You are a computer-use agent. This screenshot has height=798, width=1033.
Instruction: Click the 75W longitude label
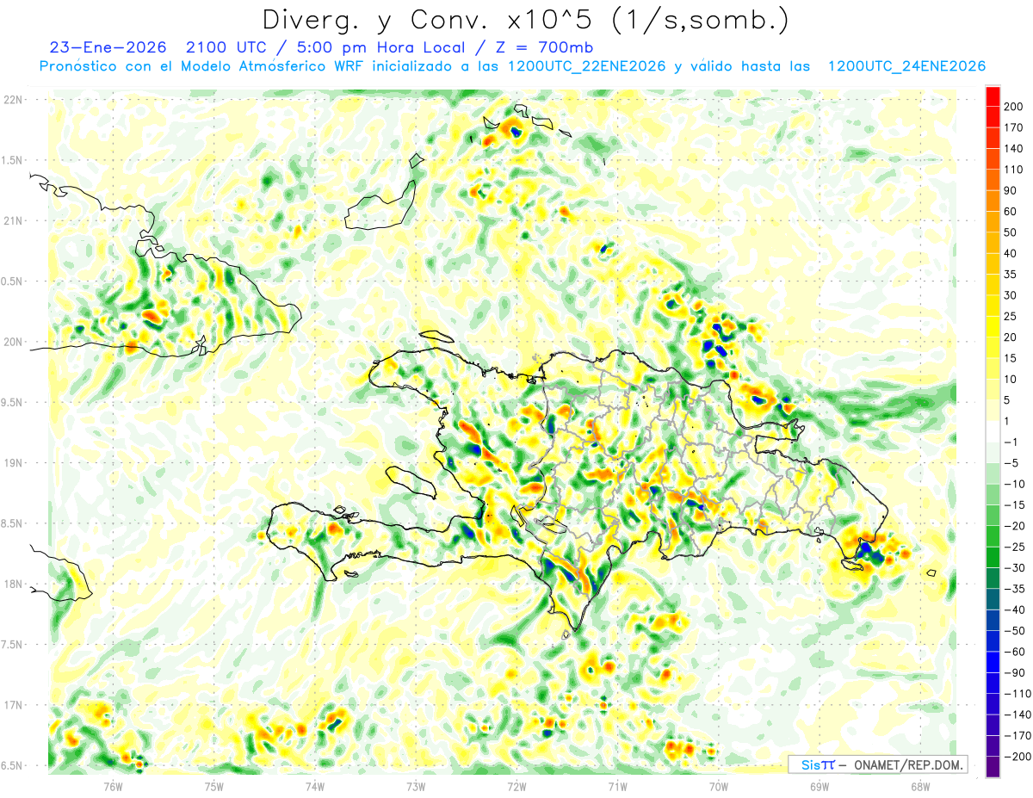point(214,785)
